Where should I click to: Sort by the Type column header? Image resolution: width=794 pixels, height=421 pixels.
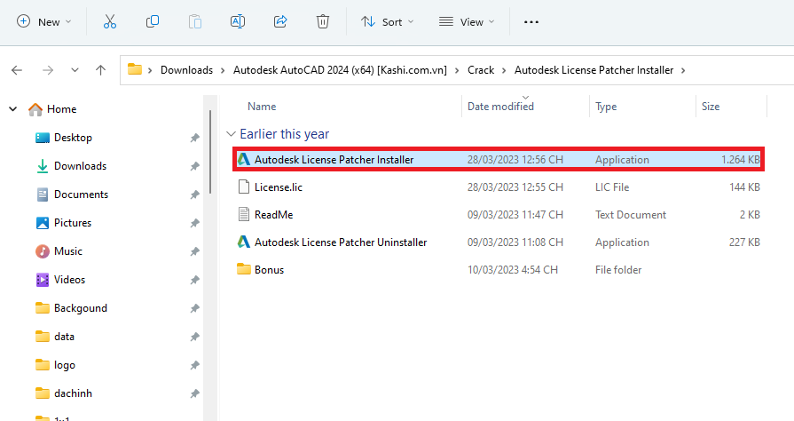tap(606, 107)
